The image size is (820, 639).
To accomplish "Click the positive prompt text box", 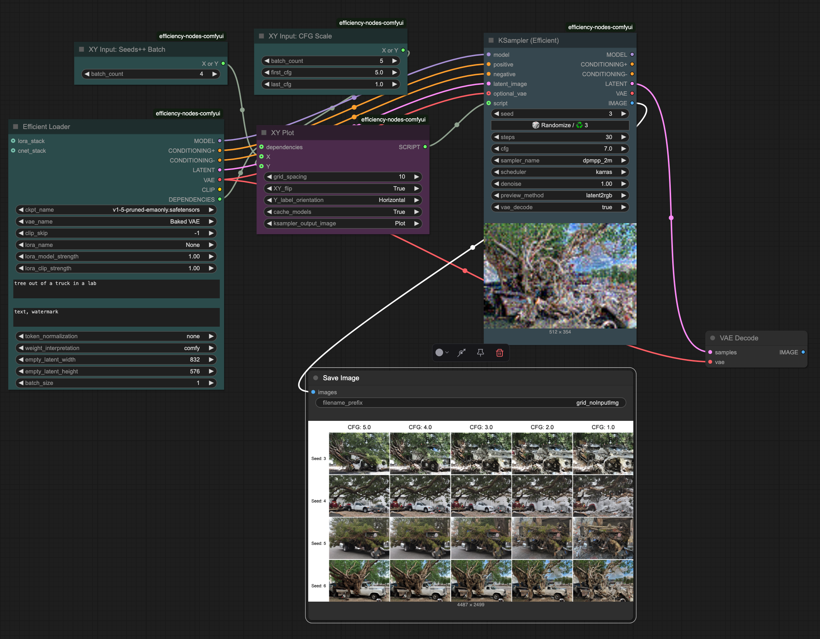I will pos(116,289).
